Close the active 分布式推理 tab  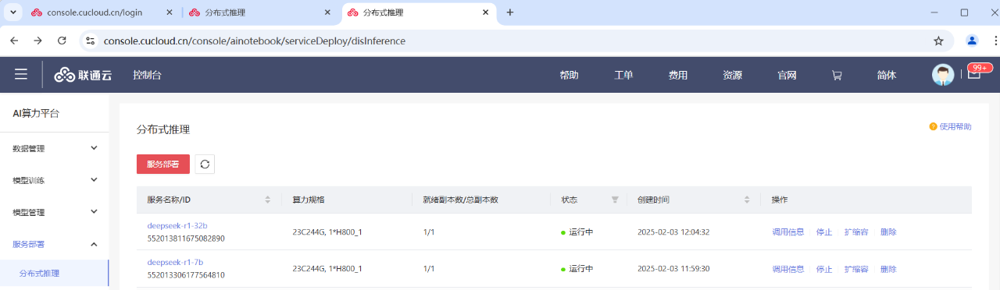click(x=485, y=12)
